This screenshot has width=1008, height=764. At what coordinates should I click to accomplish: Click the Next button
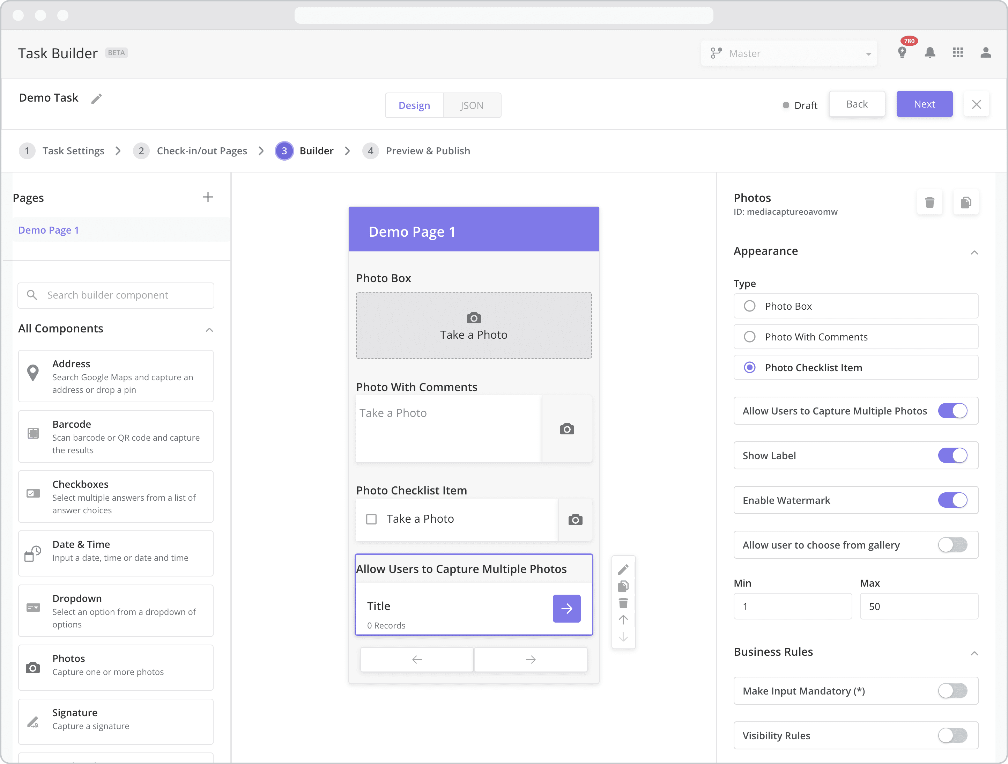924,104
